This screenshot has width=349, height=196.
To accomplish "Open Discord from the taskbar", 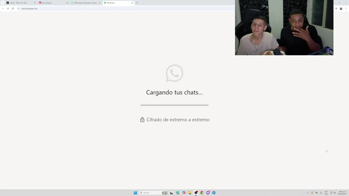I will 208,193.
